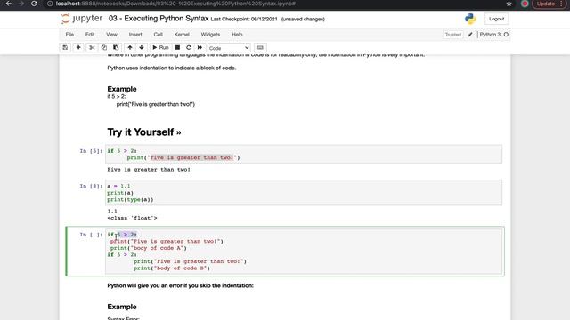The height and width of the screenshot is (320, 570).
Task: Move selected cell down arrow
Action: [x=142, y=47]
